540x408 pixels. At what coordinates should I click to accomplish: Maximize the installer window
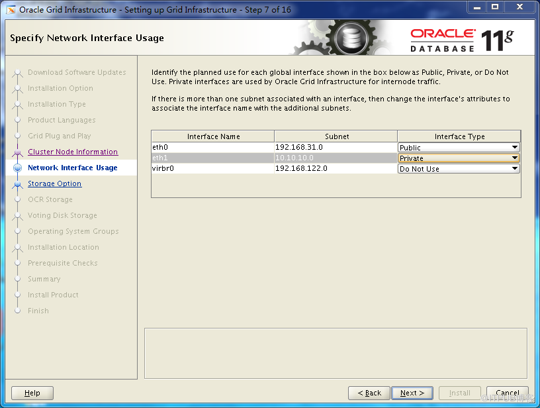coord(494,8)
